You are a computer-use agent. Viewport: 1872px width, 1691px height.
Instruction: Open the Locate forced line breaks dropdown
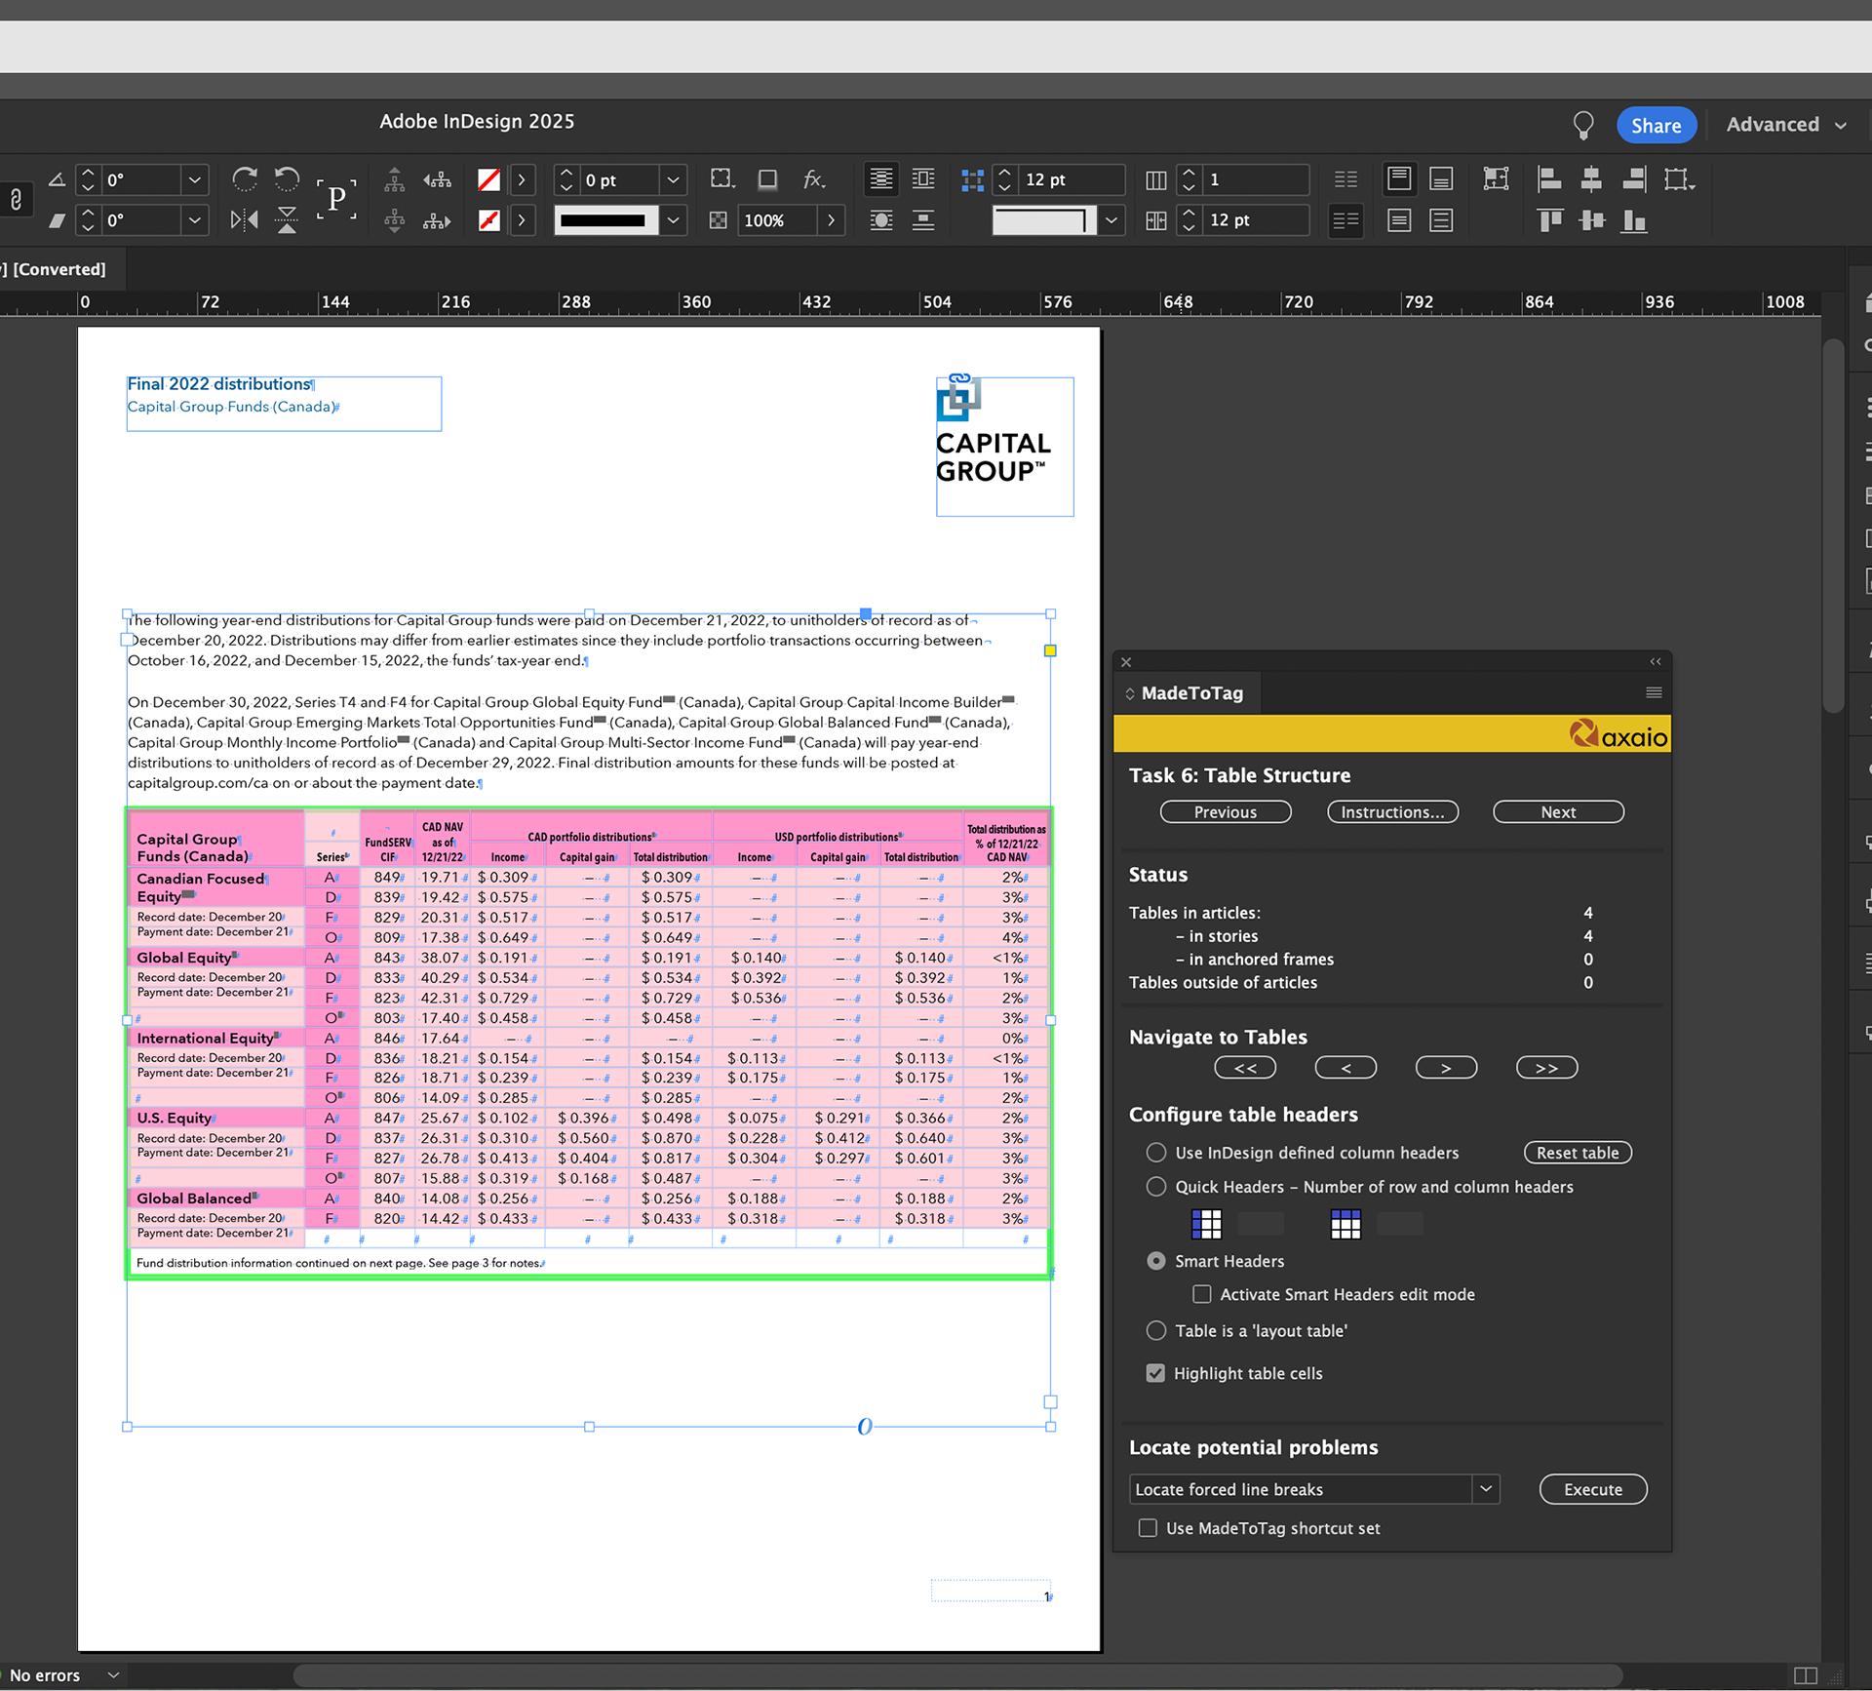1485,1489
